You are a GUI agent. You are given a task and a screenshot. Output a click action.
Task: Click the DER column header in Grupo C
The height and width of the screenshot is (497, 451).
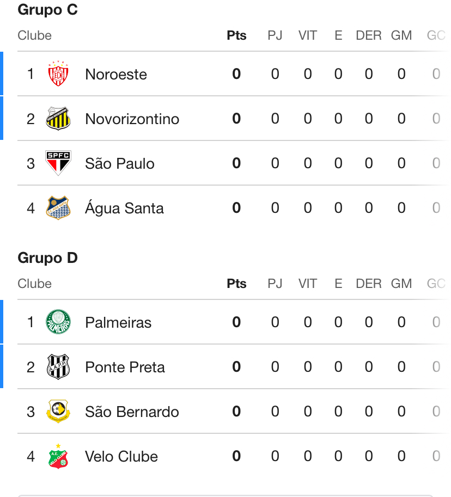coord(369,35)
